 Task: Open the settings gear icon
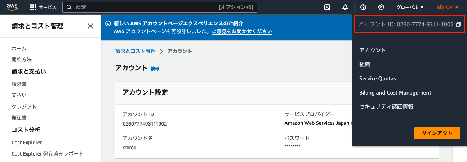[x=381, y=7]
